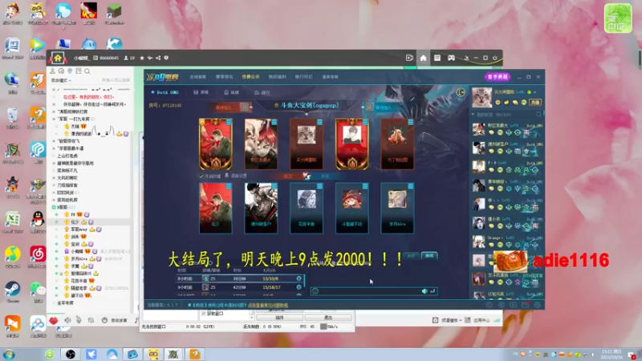Open the menu on the fifth red team player card
The width and height of the screenshot is (642, 361).
pyautogui.click(x=411, y=122)
